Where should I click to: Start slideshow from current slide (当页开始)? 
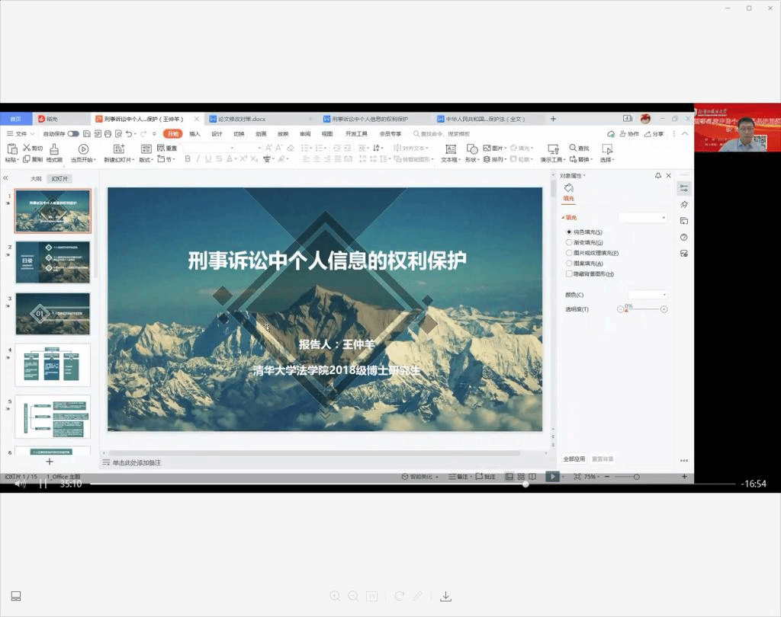pos(82,149)
